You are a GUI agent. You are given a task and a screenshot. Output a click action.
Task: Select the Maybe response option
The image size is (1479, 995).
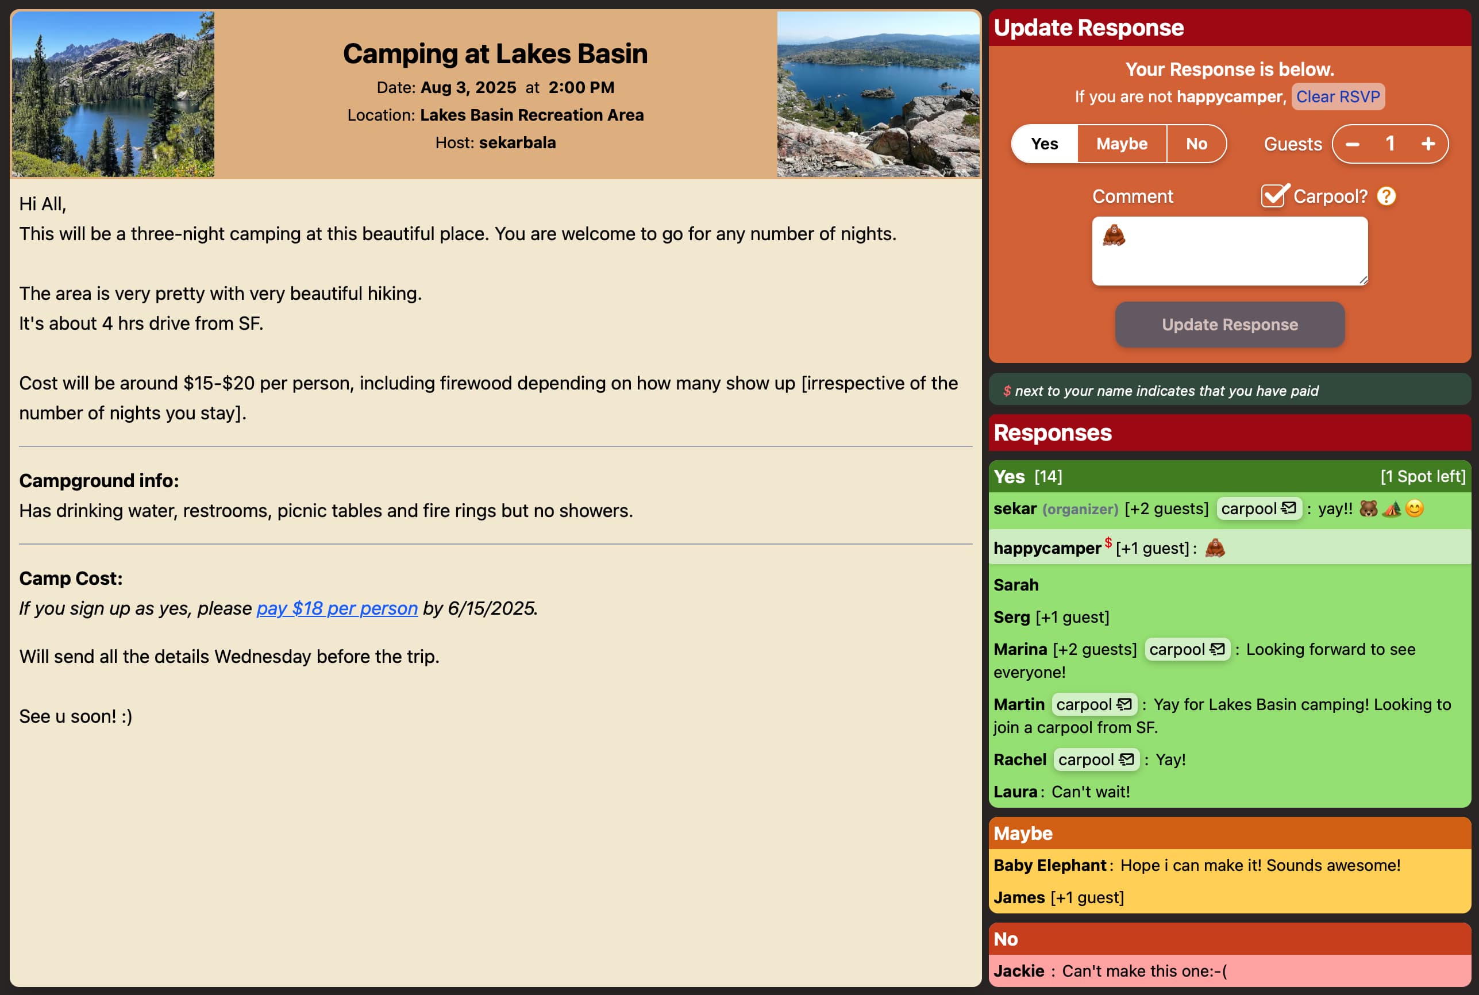point(1120,144)
